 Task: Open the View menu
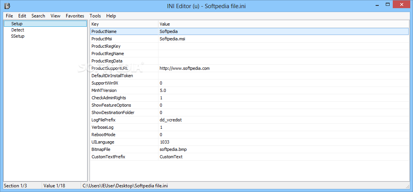[55, 16]
